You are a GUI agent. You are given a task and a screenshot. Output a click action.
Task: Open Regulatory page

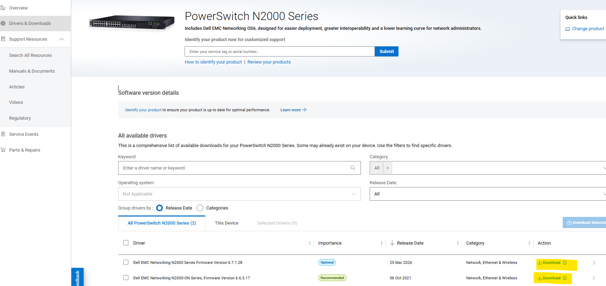pos(20,118)
